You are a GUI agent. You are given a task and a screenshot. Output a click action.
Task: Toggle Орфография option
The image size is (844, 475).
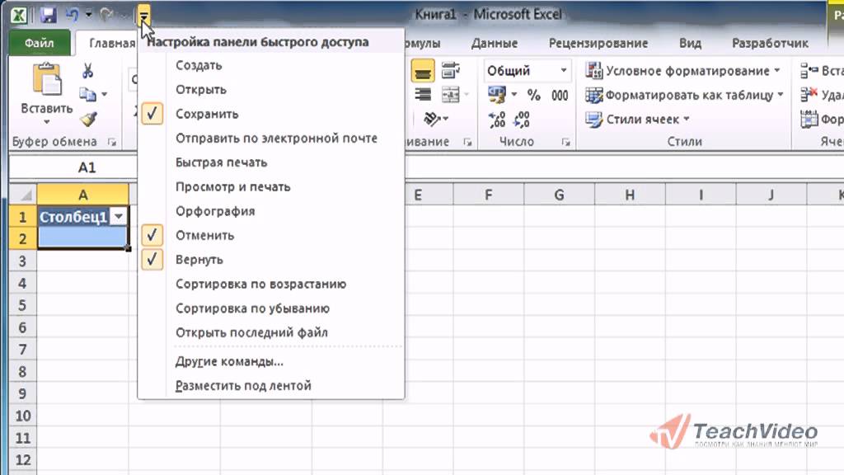tap(271, 210)
